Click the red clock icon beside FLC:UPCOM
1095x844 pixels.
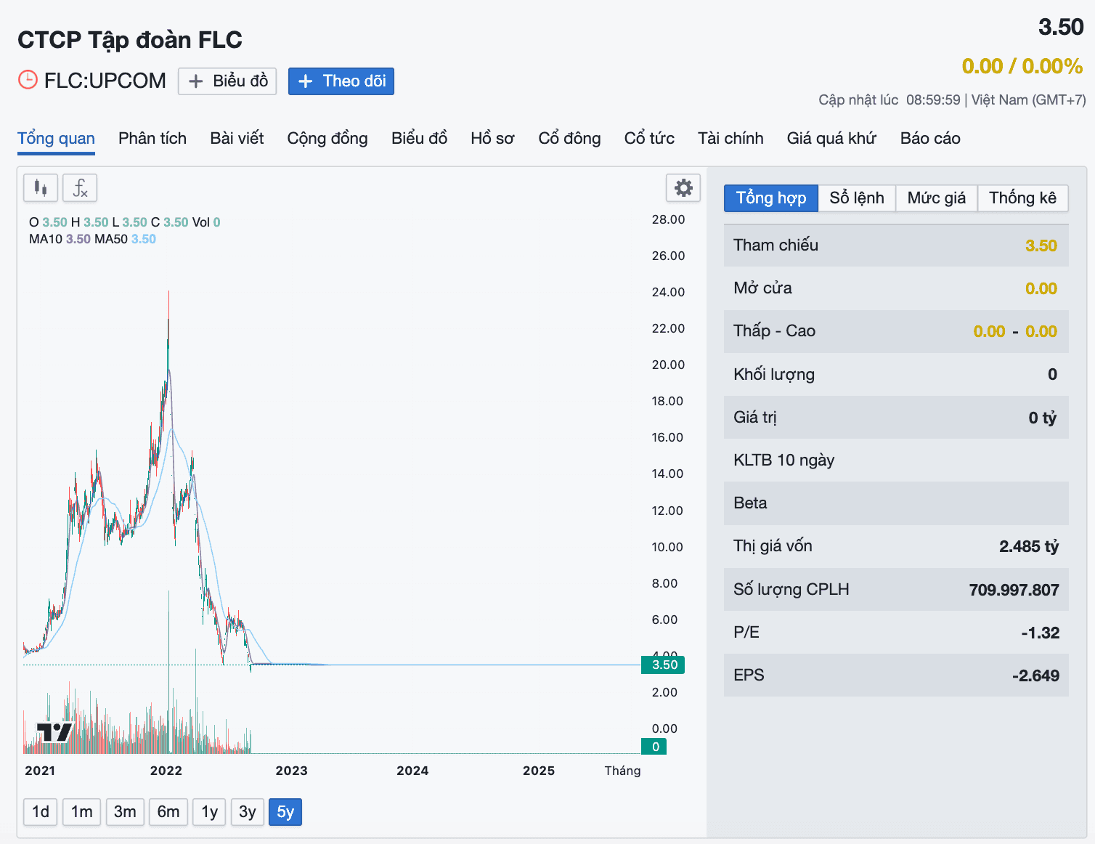point(28,80)
